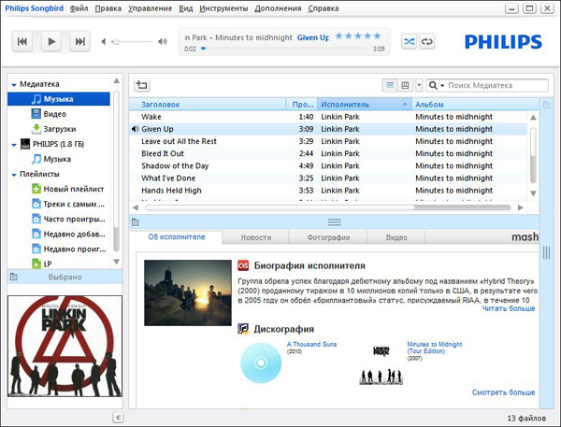Click the new tab icon above track list
This screenshot has height=427, width=561.
pyautogui.click(x=142, y=85)
